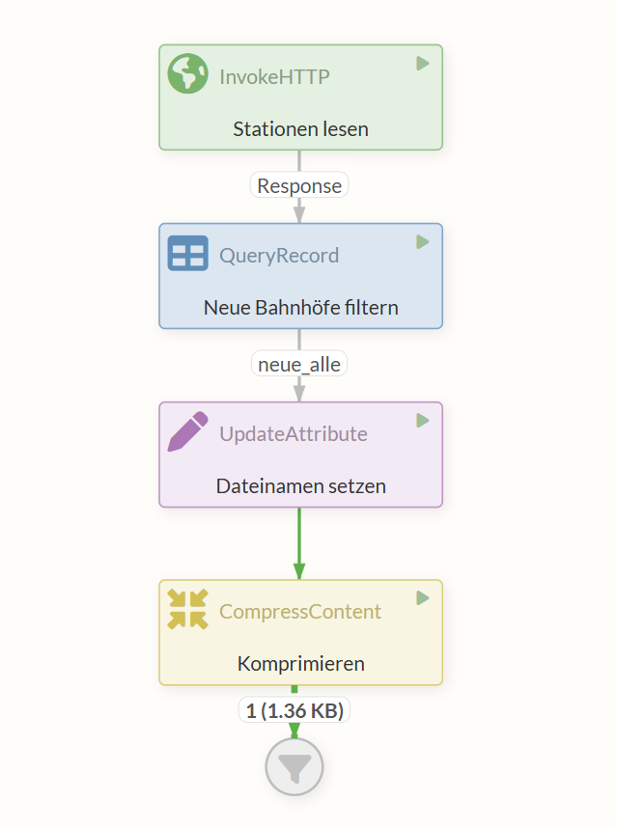Select the Neue Bahnhöfe filtern processor

(299, 307)
